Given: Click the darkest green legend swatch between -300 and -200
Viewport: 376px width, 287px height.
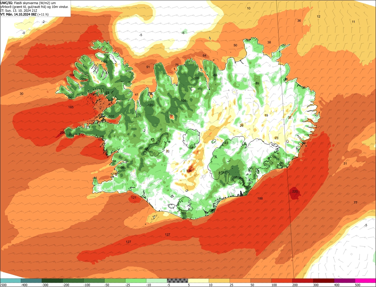Looking at the screenshot, I should [x=52, y=281].
